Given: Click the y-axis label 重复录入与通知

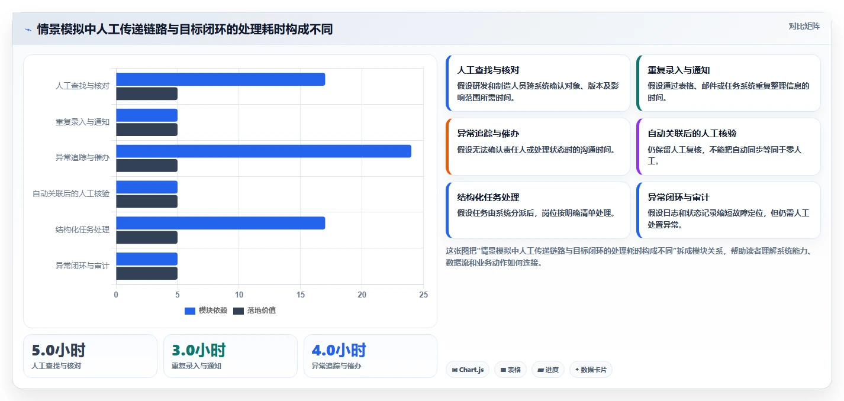Looking at the screenshot, I should point(82,122).
